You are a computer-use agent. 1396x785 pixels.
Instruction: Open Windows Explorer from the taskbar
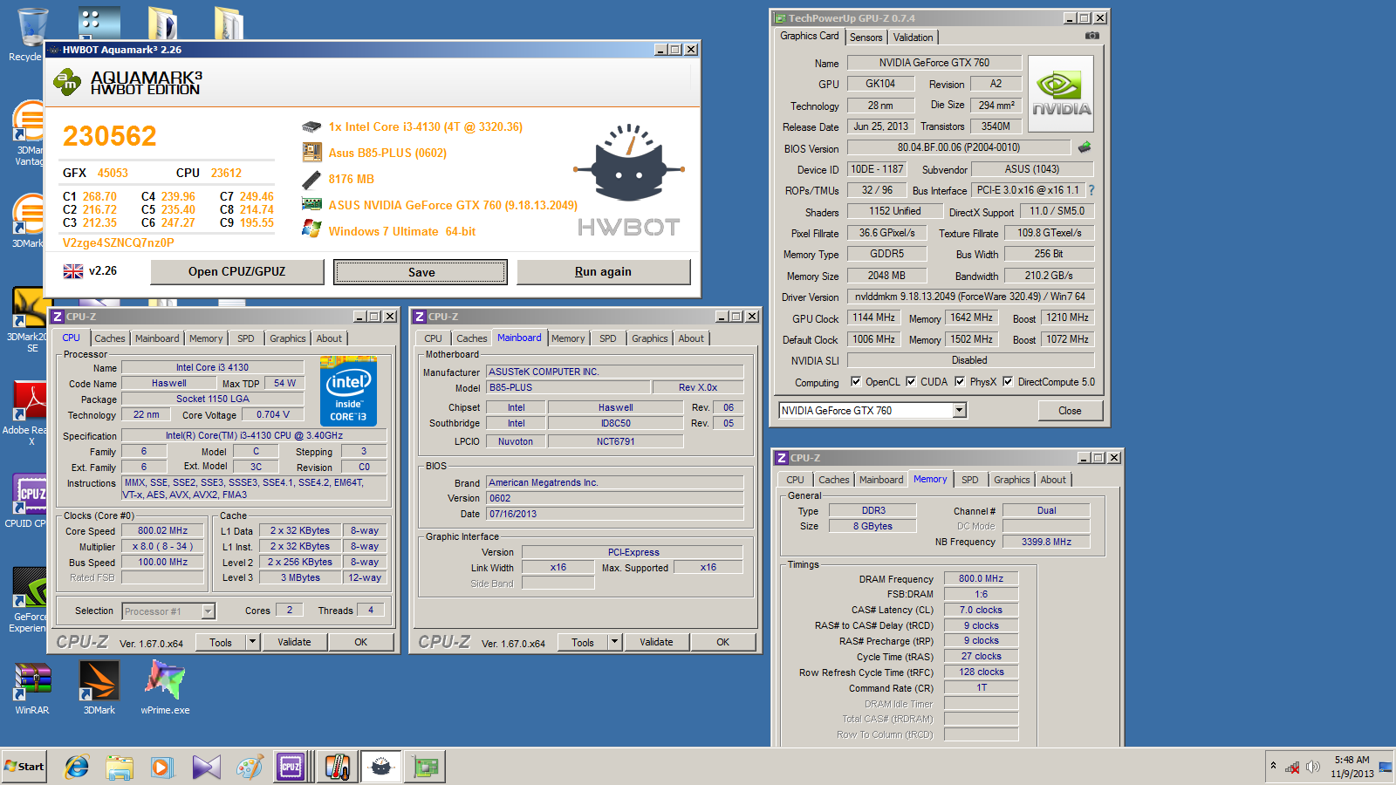120,767
